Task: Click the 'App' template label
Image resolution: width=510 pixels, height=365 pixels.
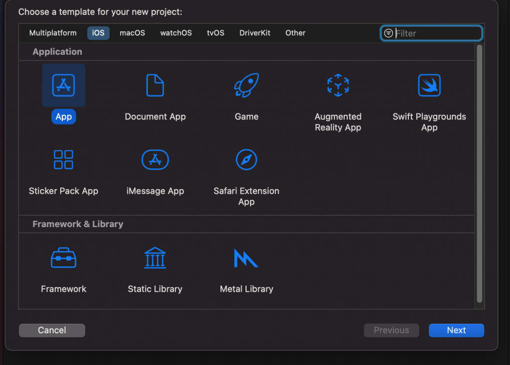Action: (64, 117)
